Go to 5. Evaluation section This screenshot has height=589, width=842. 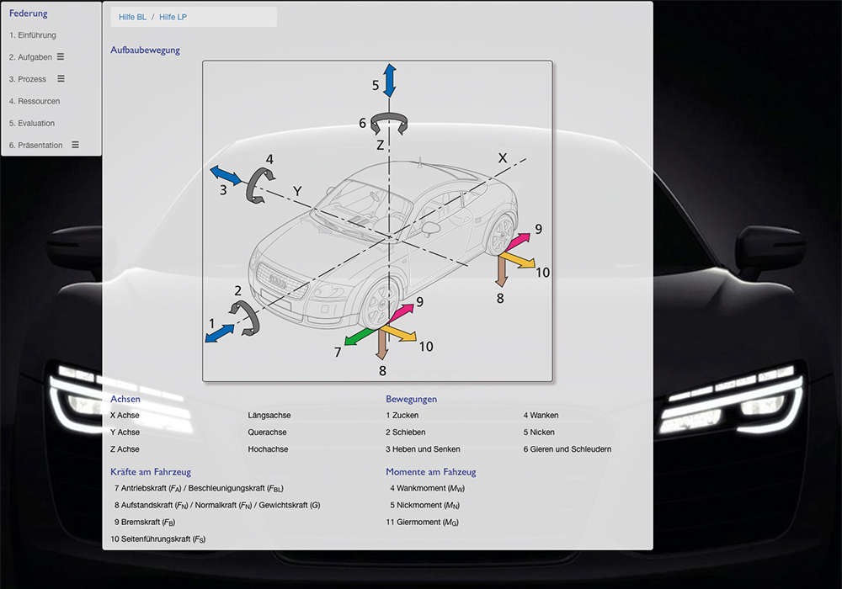[32, 123]
